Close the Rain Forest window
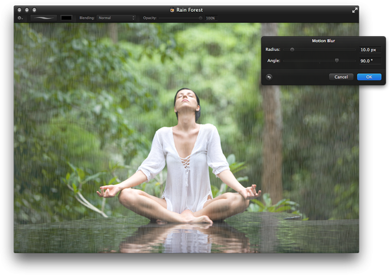This screenshot has height=275, width=390. [x=19, y=10]
